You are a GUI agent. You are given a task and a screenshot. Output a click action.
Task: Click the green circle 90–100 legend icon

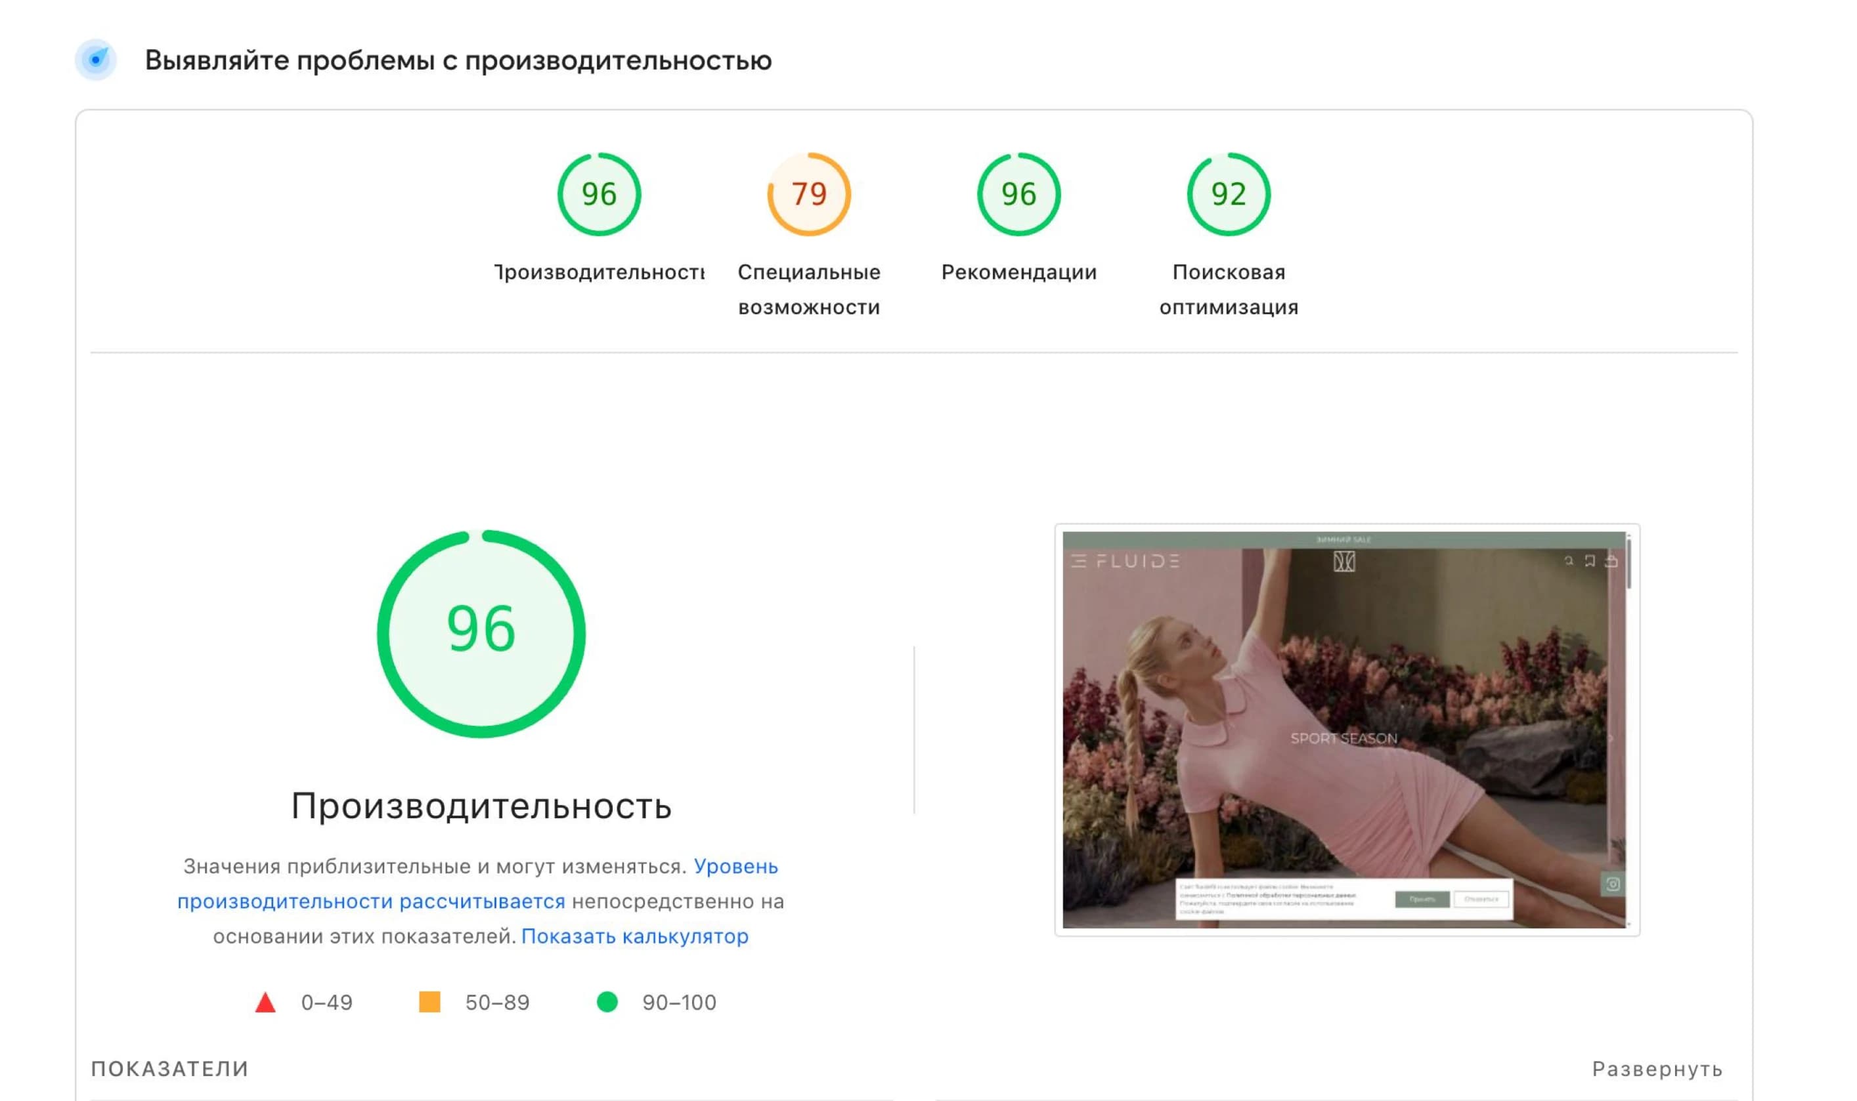tap(607, 1001)
